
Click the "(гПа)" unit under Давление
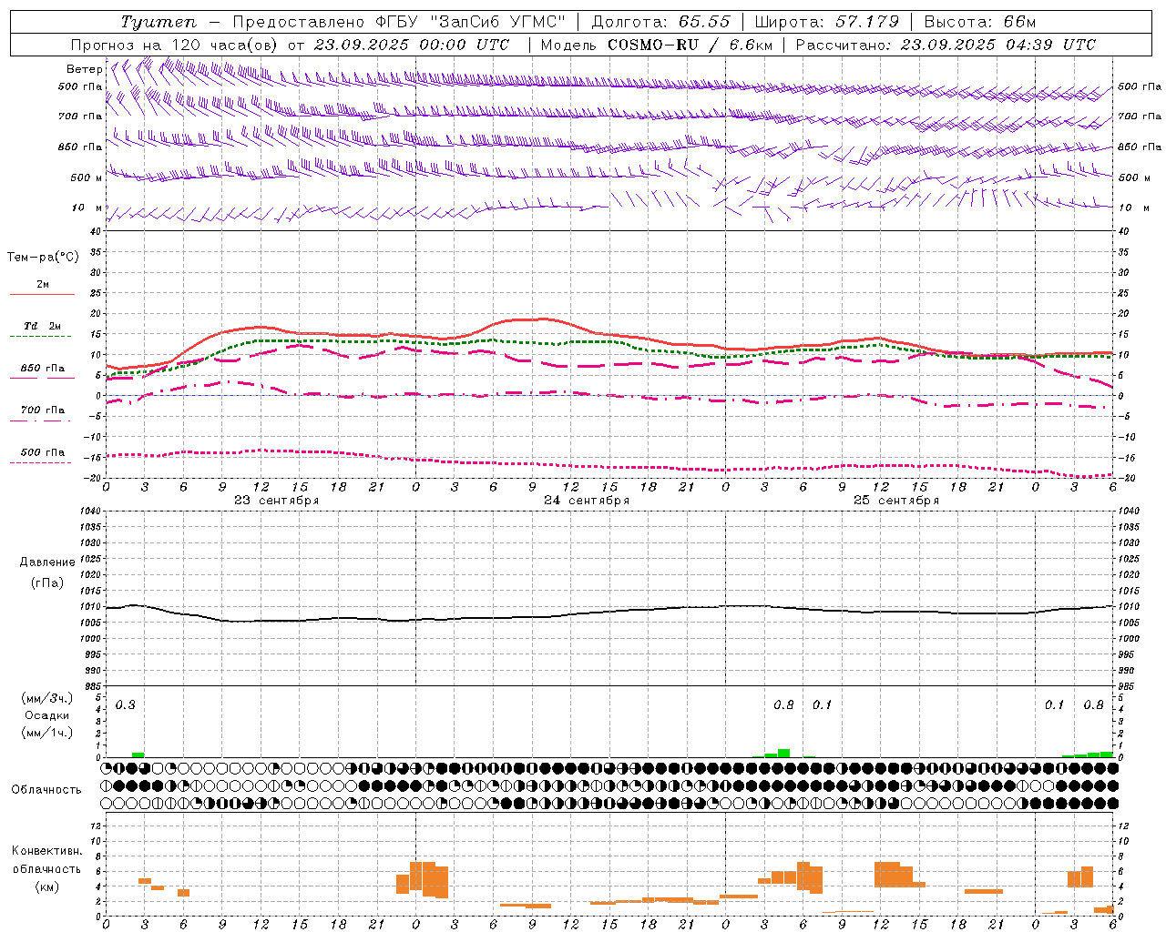click(46, 583)
